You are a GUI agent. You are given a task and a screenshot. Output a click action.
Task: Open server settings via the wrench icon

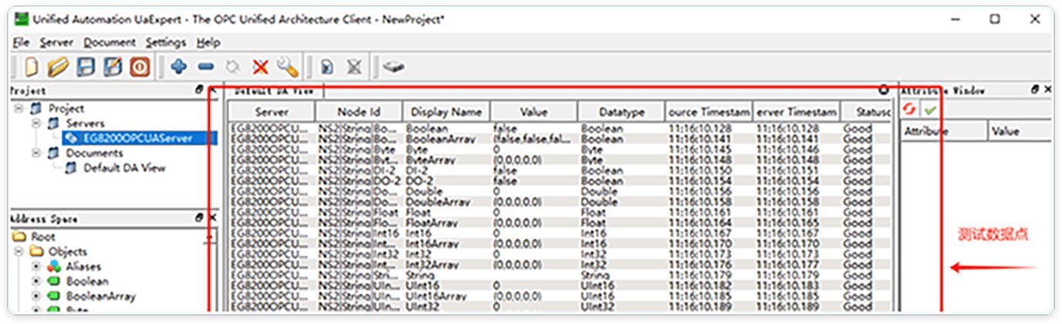pyautogui.click(x=287, y=67)
